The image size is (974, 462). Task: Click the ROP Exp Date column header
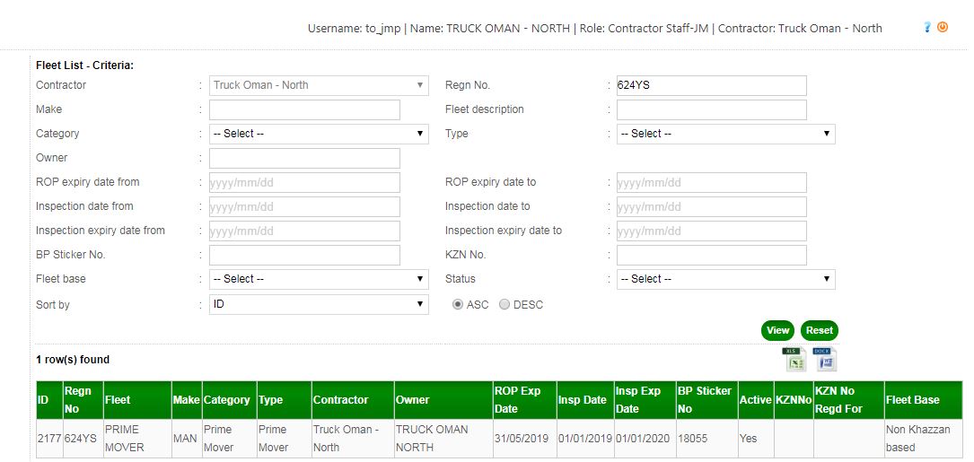click(517, 400)
